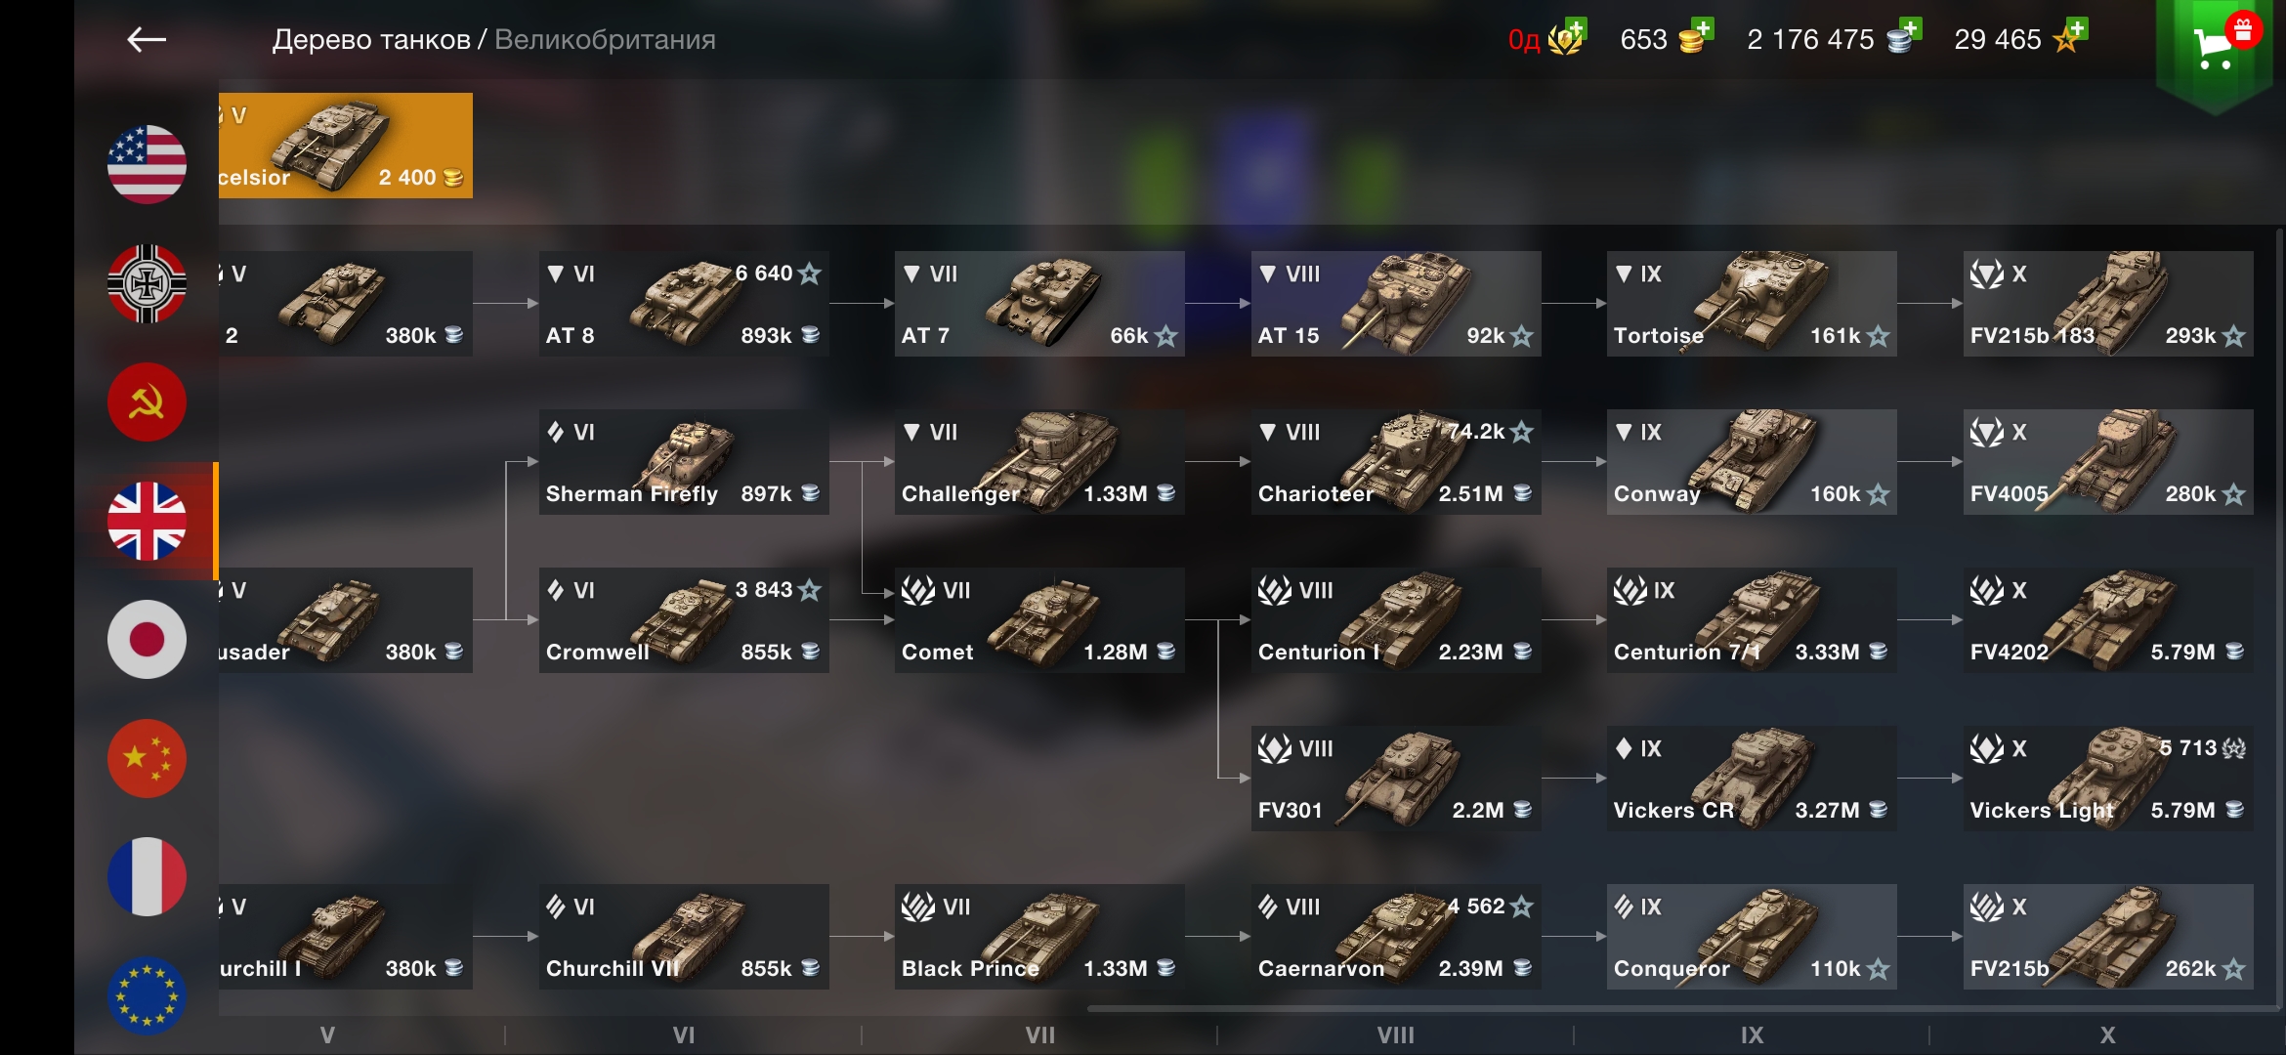Select the Sherman Firefly tank
2286x1055 pixels.
point(684,462)
